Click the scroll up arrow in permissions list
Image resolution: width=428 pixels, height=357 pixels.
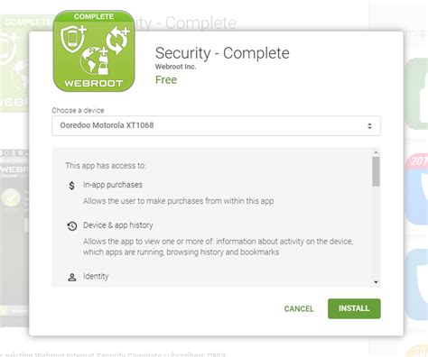coord(376,152)
